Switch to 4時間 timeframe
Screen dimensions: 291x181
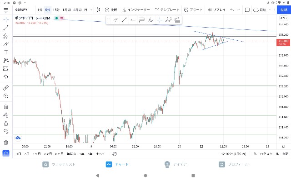[77, 10]
